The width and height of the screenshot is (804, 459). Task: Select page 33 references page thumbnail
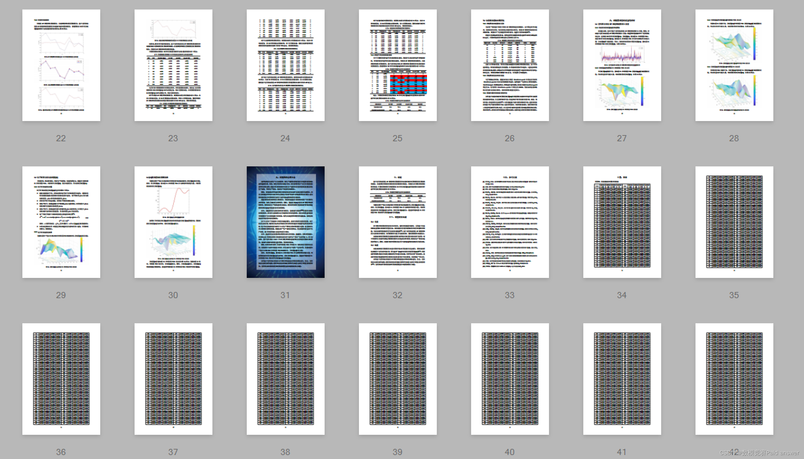(510, 222)
